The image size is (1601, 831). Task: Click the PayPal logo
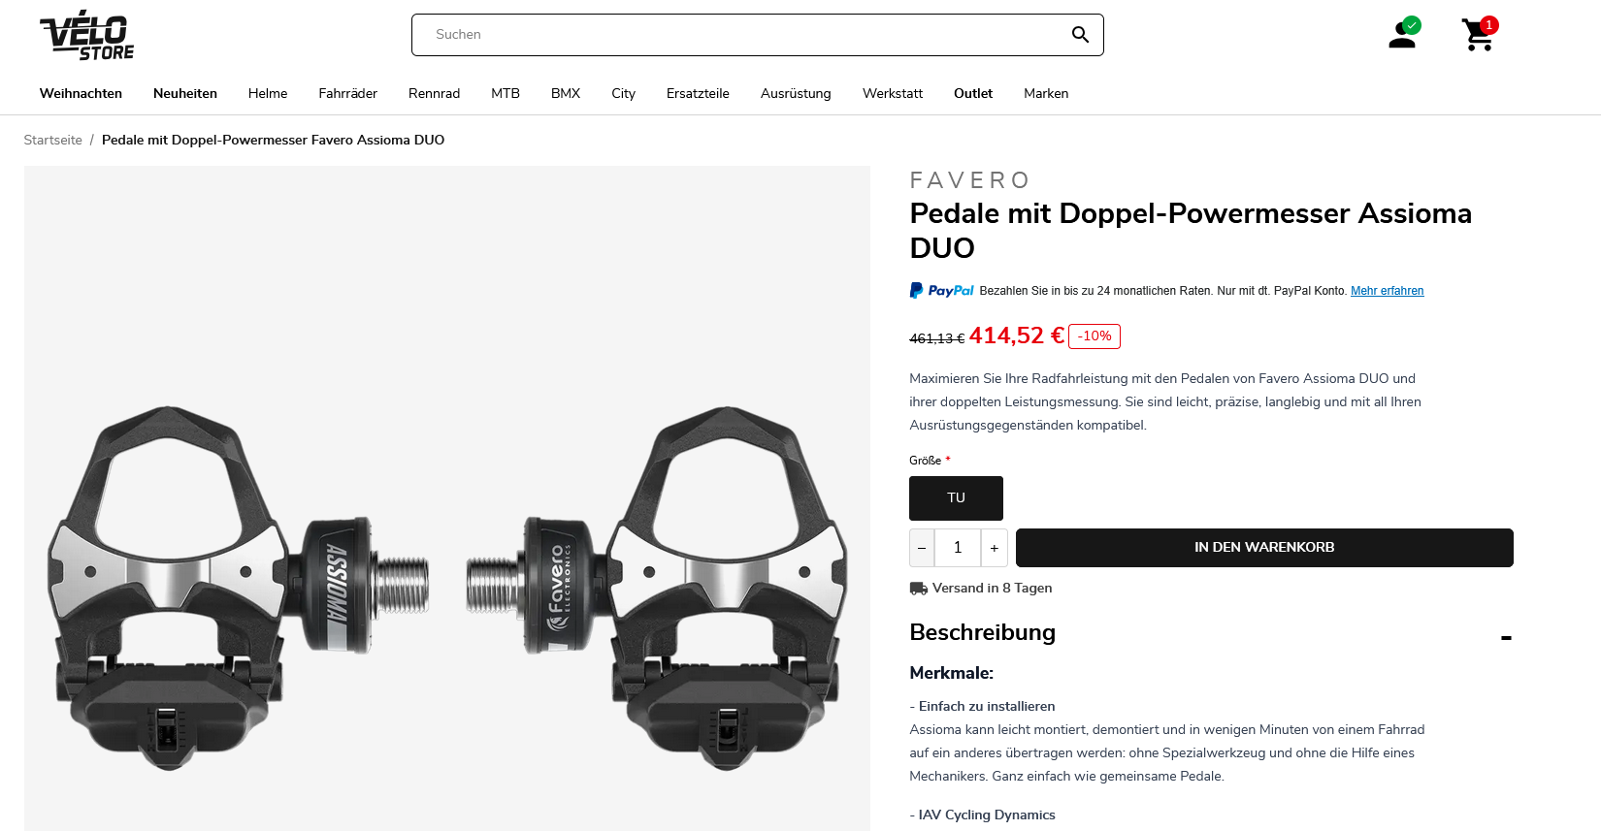click(941, 291)
